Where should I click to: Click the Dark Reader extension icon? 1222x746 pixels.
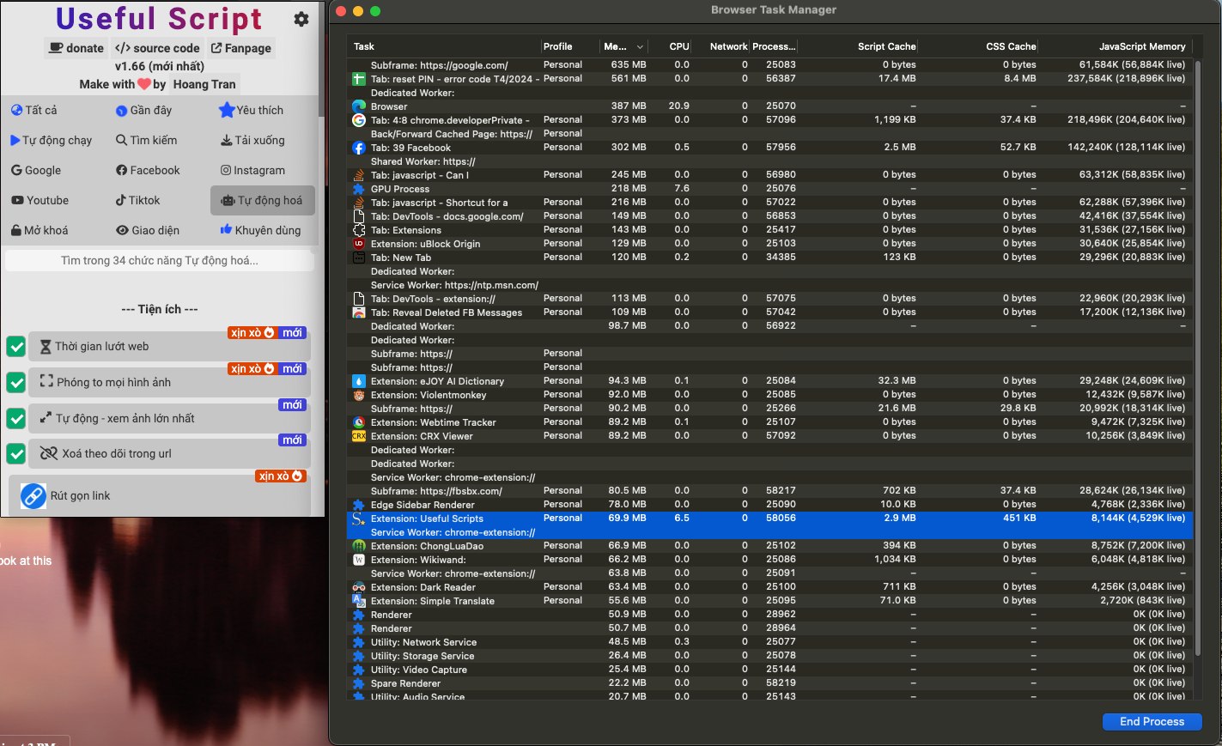pos(359,587)
